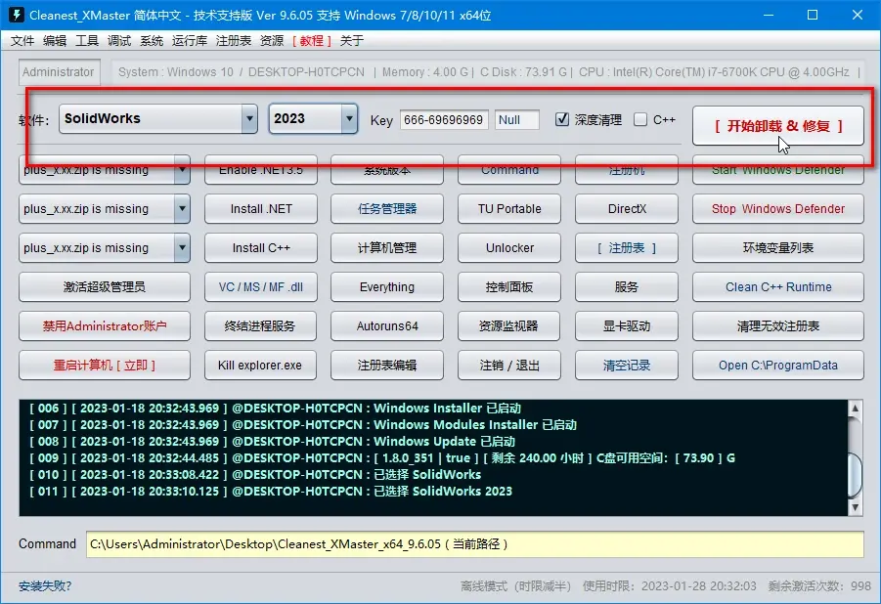Click 清理无效注册表 button
The width and height of the screenshot is (881, 604).
tap(778, 325)
